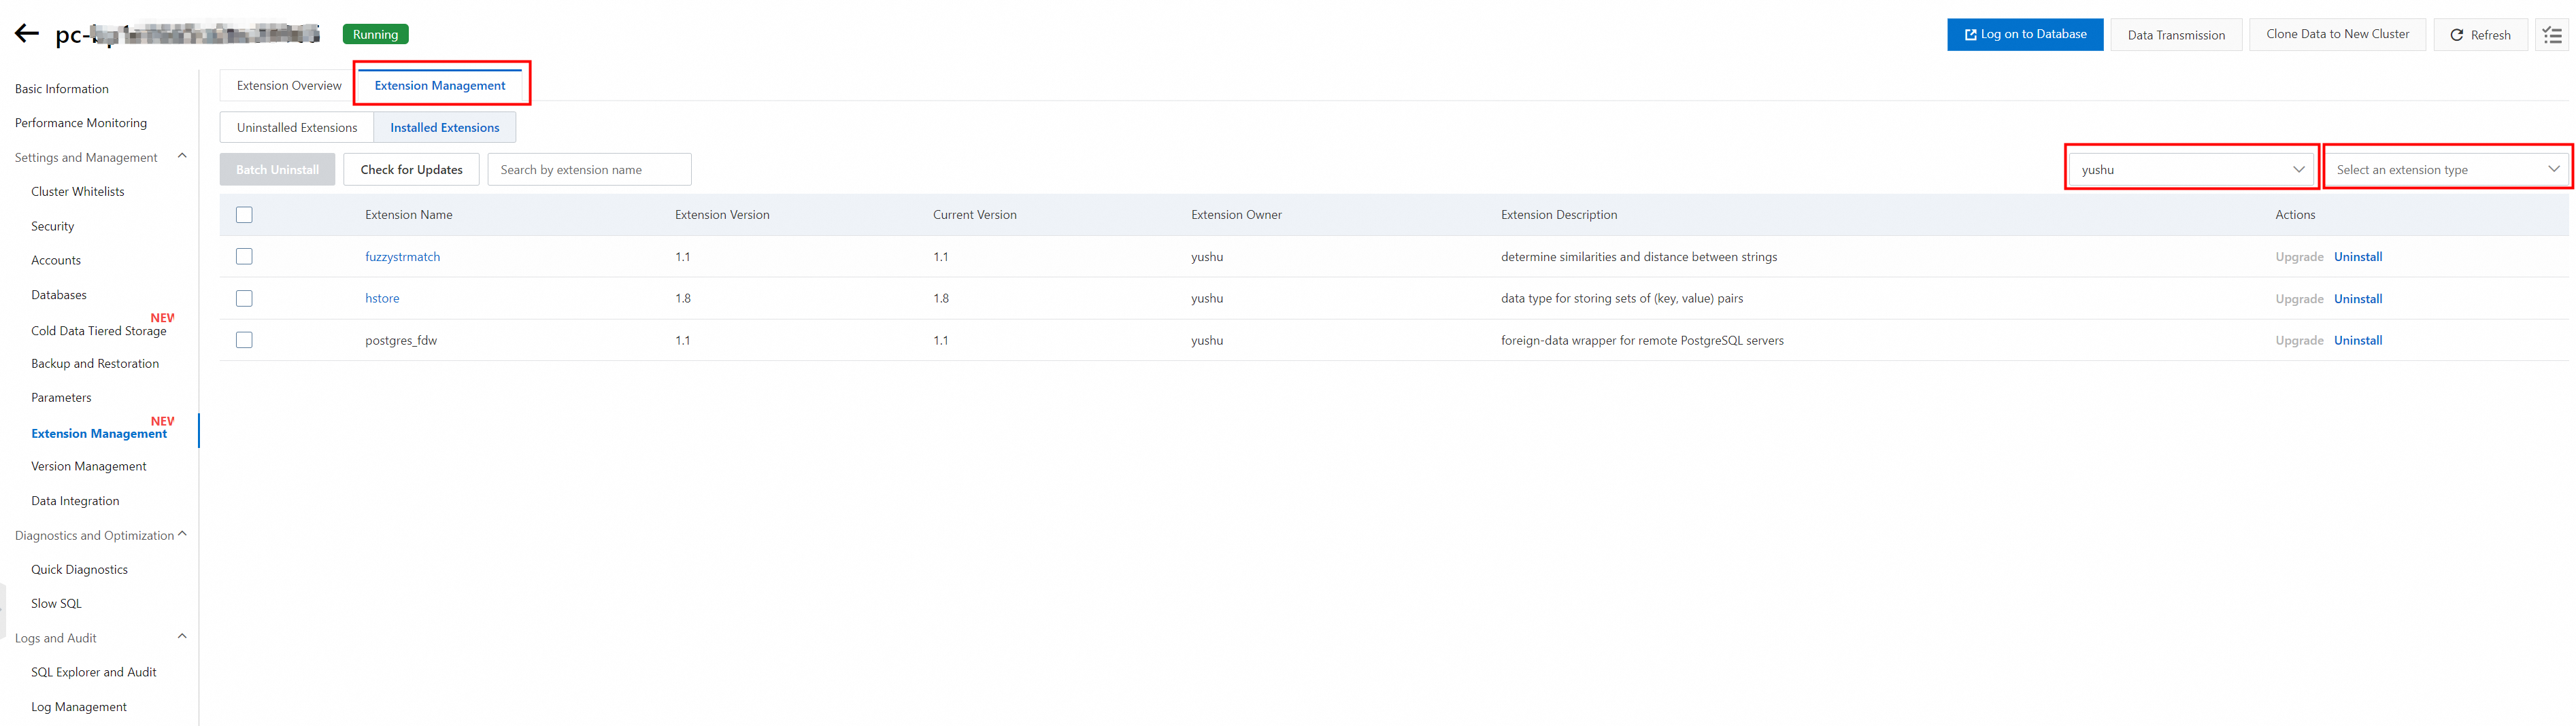Image resolution: width=2576 pixels, height=726 pixels.
Task: Focus the Search by extension name field
Action: (589, 170)
